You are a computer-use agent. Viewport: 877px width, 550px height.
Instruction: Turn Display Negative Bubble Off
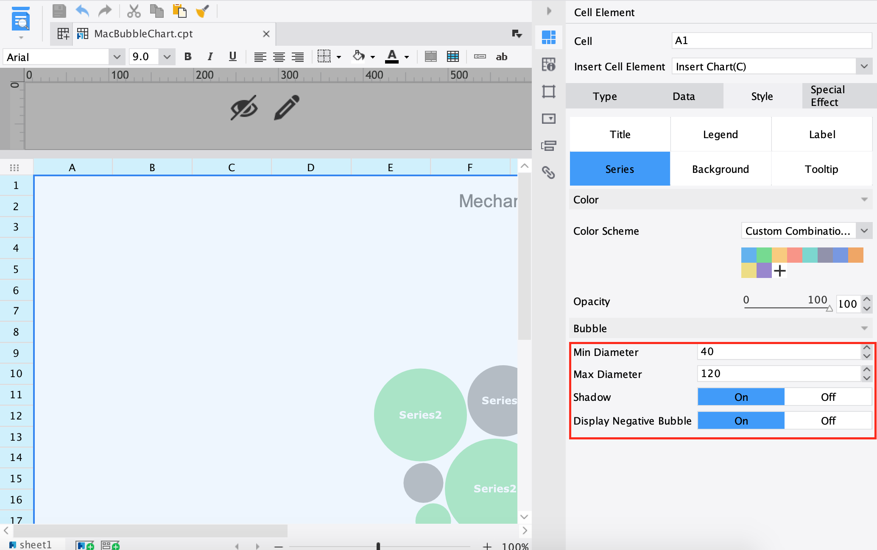coord(827,421)
